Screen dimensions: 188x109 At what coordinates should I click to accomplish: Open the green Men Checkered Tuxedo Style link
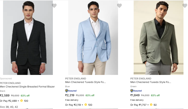pyautogui.click(x=151, y=82)
